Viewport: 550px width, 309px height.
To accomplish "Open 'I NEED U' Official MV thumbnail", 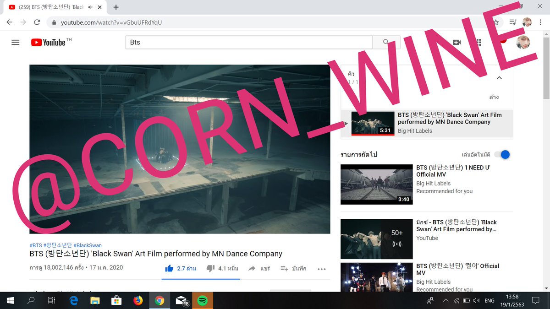I will coord(377,184).
